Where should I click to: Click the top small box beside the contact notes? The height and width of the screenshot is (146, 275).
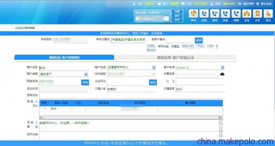click(x=221, y=122)
